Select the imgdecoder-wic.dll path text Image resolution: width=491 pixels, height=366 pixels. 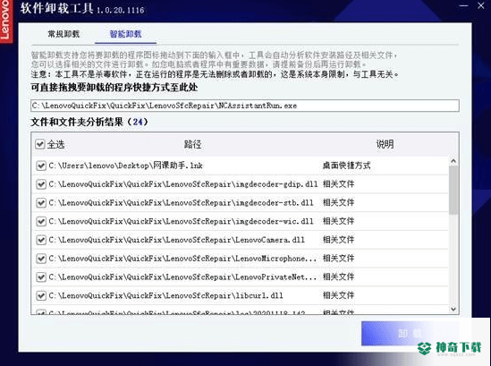[x=181, y=221]
